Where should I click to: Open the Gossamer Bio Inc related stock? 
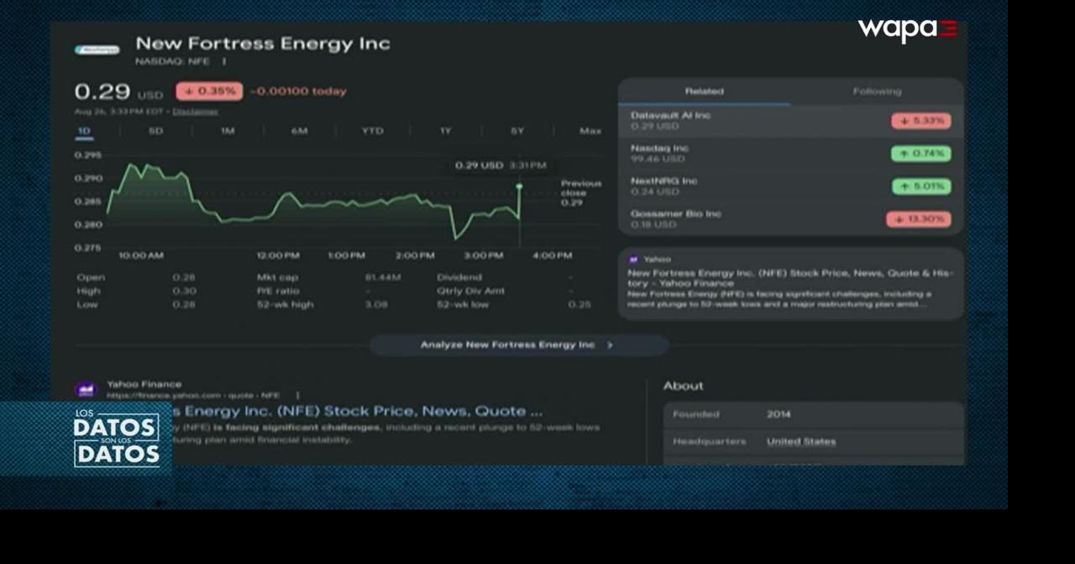790,219
